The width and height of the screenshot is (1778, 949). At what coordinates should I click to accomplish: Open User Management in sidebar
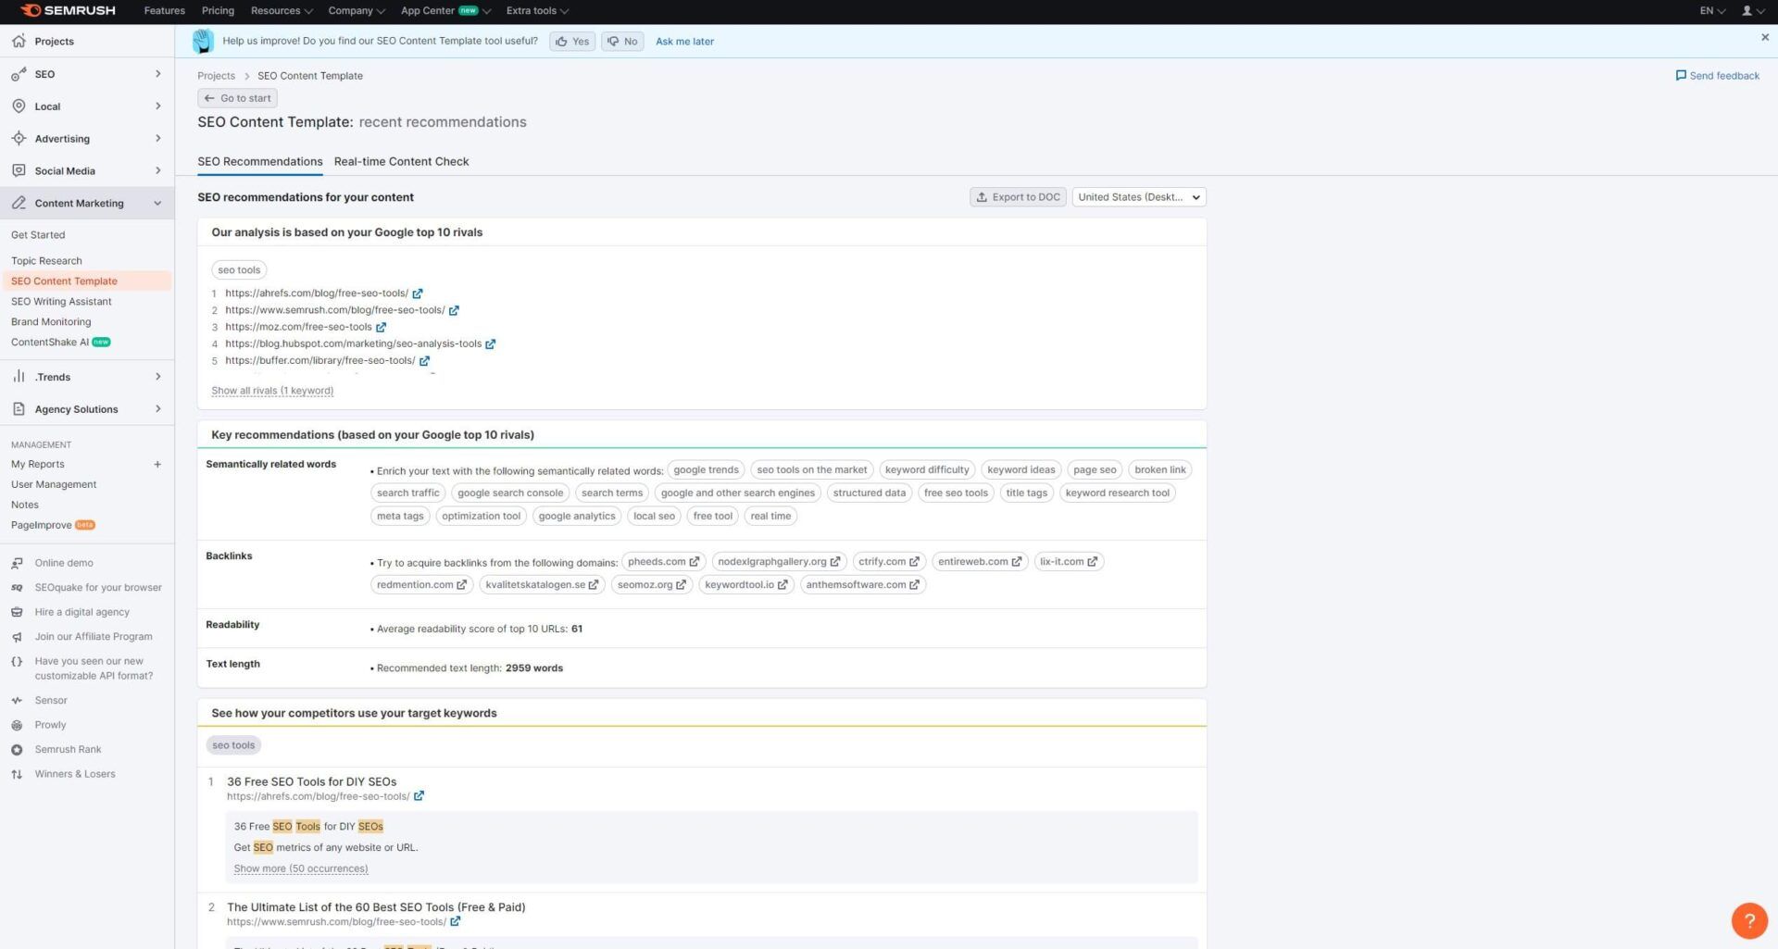54,485
